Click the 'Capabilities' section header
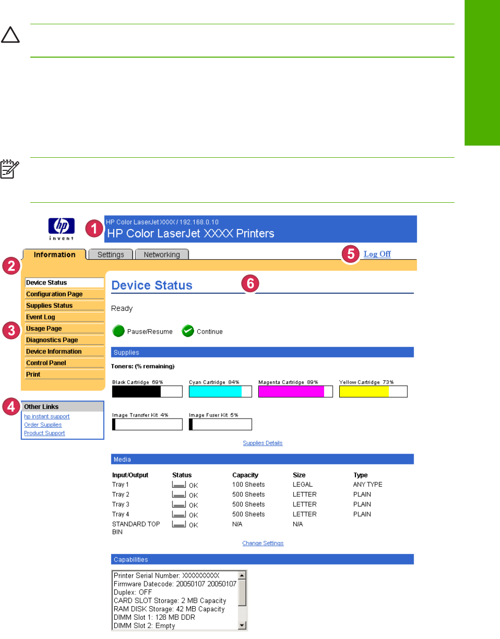Image resolution: width=500 pixels, height=639 pixels. tap(262, 560)
